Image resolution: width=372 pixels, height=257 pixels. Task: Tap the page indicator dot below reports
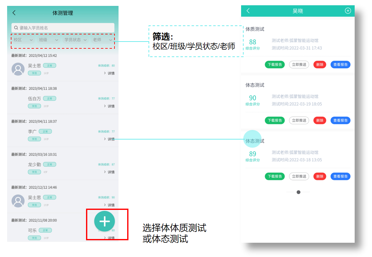[298, 192]
